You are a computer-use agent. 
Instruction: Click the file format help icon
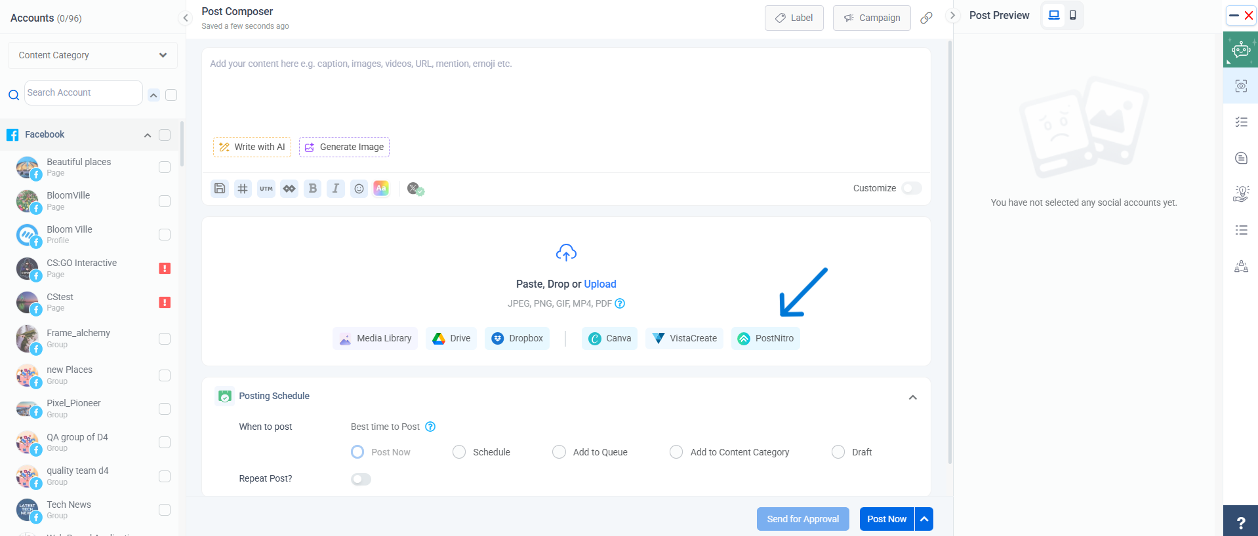click(x=620, y=303)
